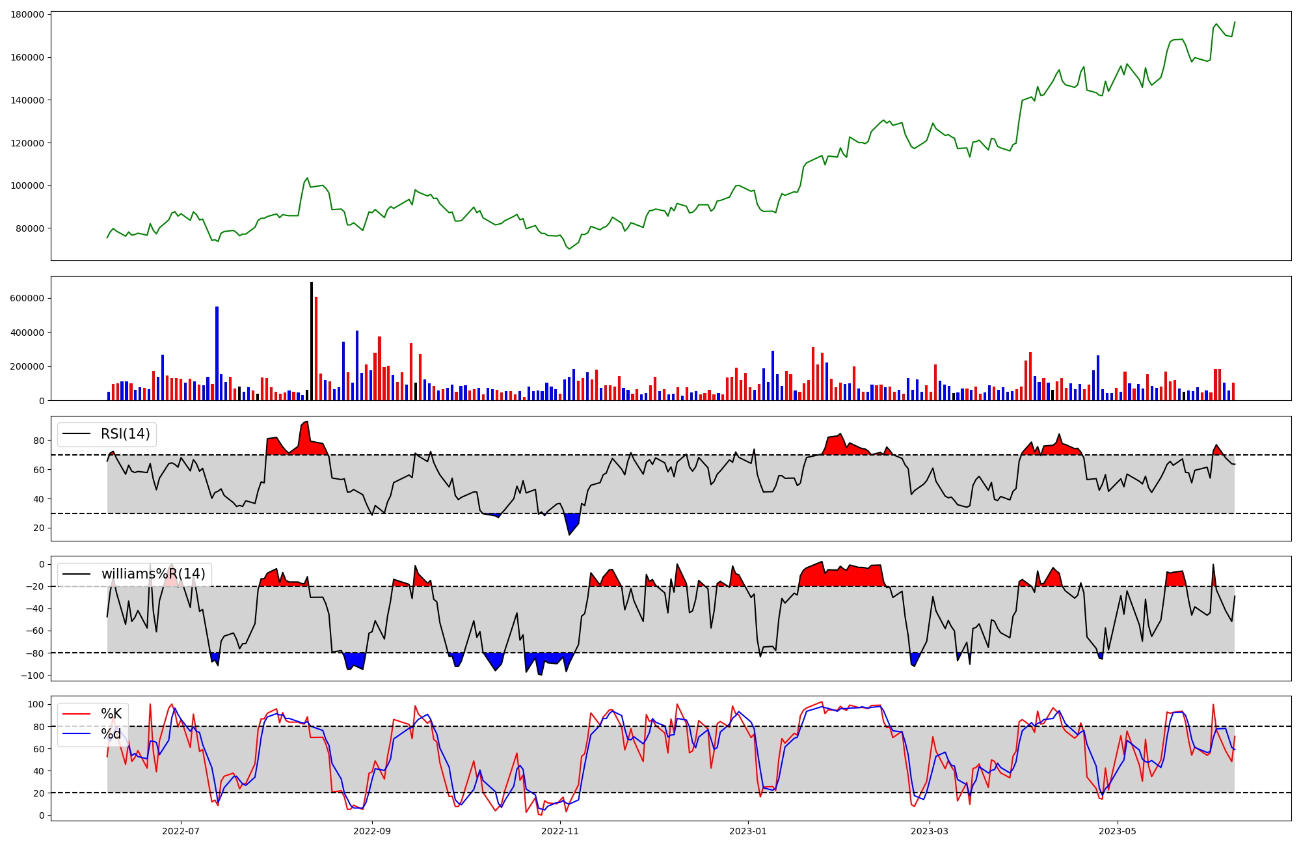Click the 2023-01 x-axis date label
This screenshot has width=1301, height=846.
point(748,831)
